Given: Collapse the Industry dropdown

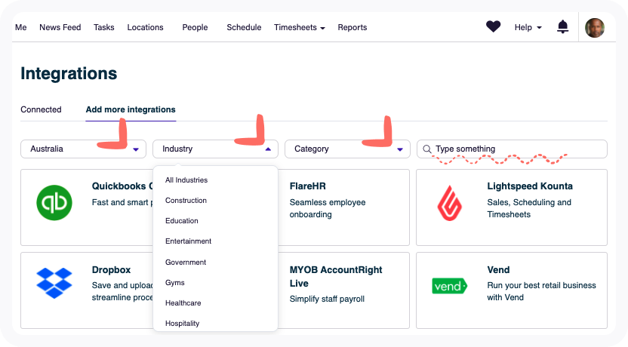Looking at the screenshot, I should pyautogui.click(x=215, y=149).
